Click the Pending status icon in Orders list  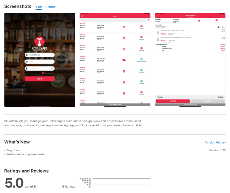pos(141,26)
